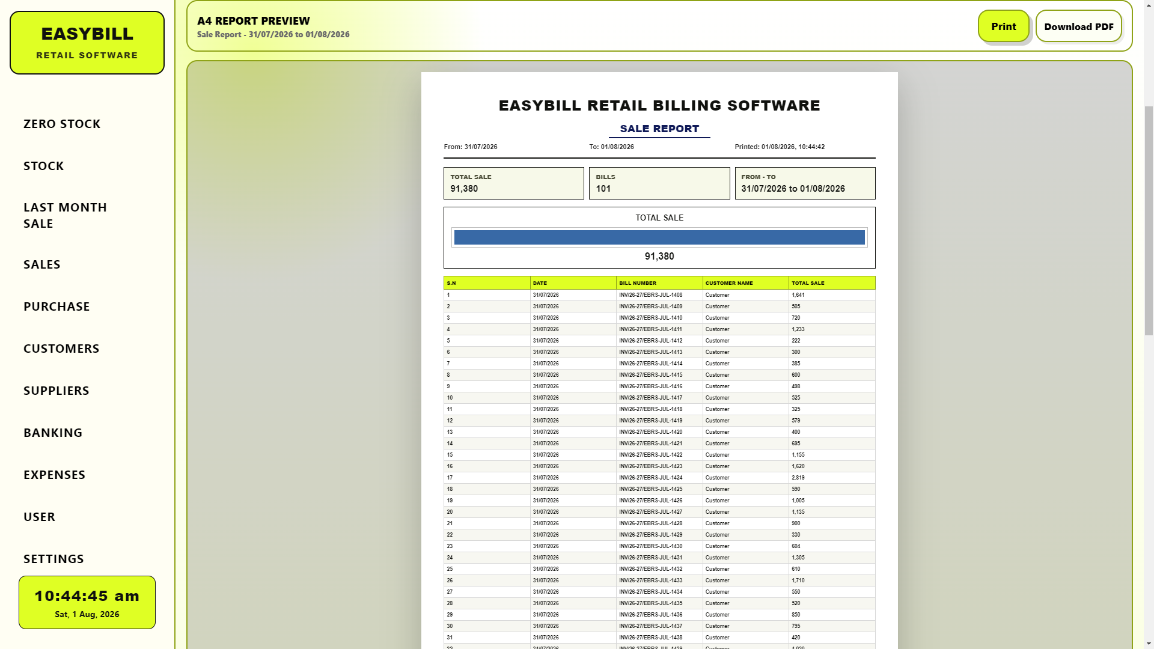Click the clock and date widget
Screen dimensions: 1154x649
87,603
